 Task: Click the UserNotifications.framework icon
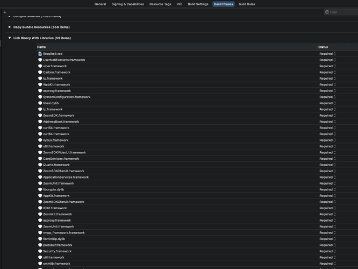(40, 60)
